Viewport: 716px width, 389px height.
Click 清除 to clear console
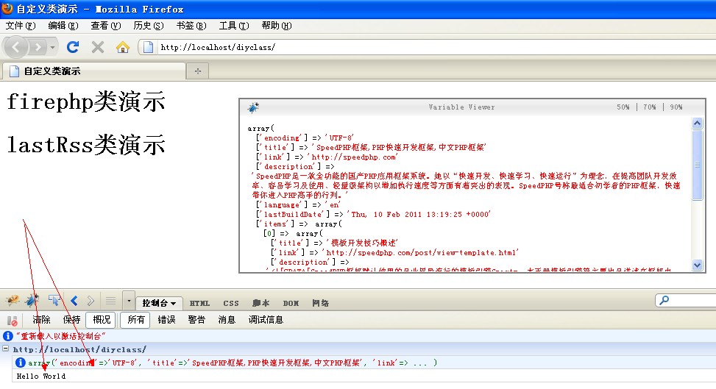pos(41,320)
